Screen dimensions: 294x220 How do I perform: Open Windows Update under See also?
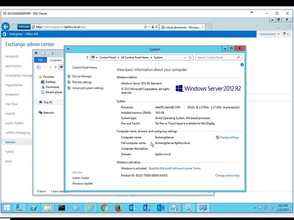coord(82,184)
